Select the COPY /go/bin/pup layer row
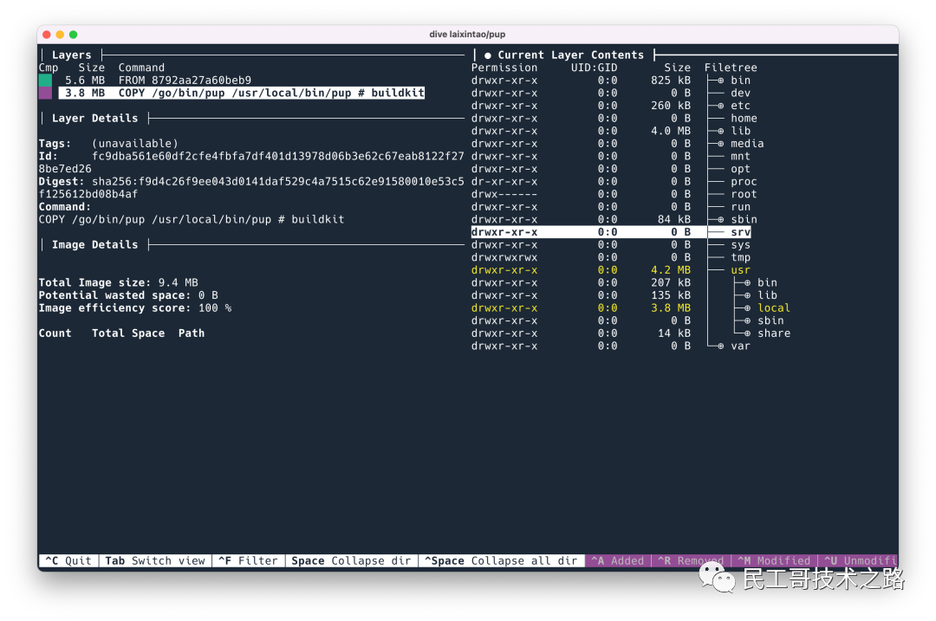The width and height of the screenshot is (936, 621). coord(242,93)
